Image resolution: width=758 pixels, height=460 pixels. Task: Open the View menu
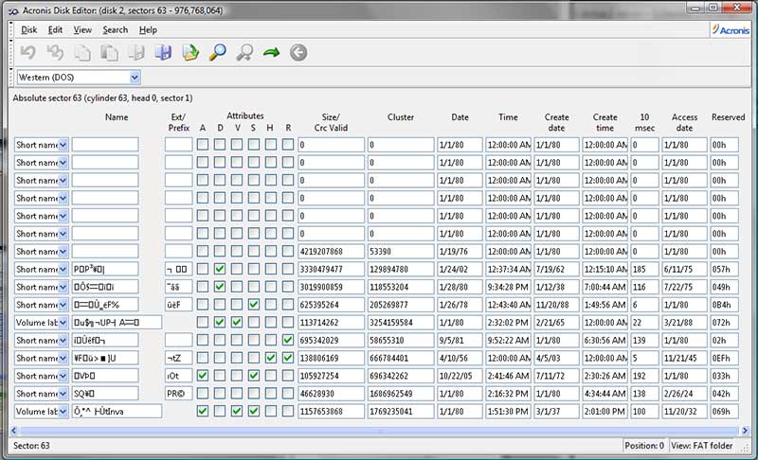82,30
